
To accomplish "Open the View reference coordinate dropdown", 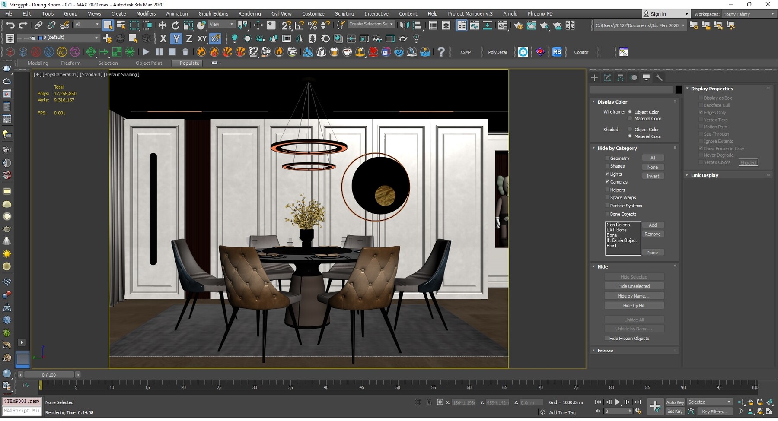I will tap(221, 24).
